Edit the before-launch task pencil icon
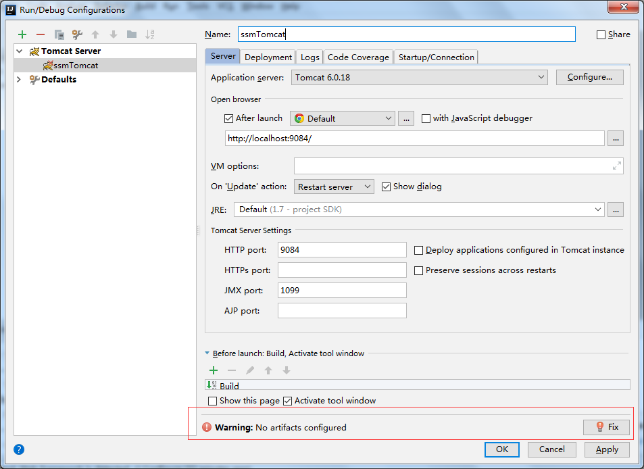The height and width of the screenshot is (469, 644). click(x=250, y=370)
